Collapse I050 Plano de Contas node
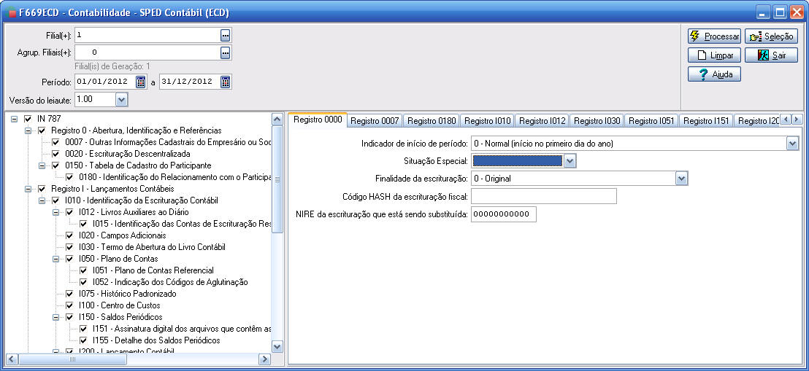 [55, 259]
